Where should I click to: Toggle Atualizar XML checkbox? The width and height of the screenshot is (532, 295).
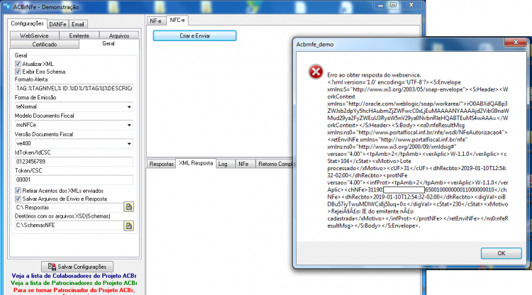point(18,64)
